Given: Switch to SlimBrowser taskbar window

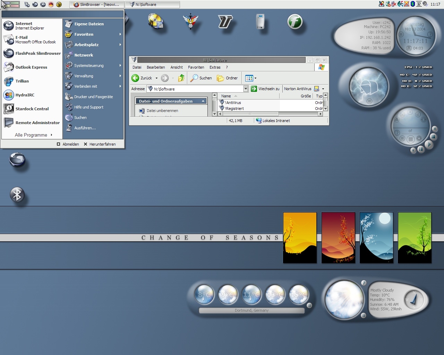Looking at the screenshot, I should pyautogui.click(x=96, y=5).
